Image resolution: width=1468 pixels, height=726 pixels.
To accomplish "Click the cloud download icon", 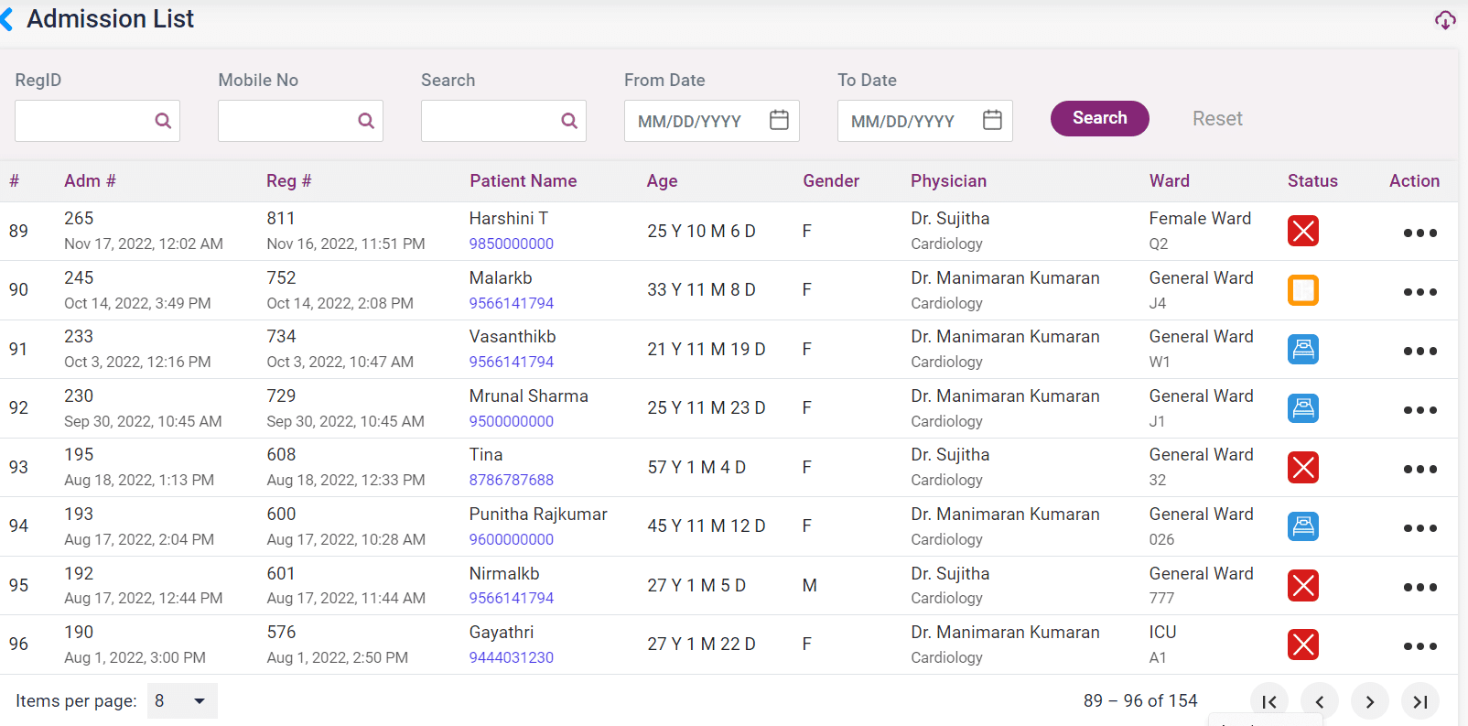I will click(1445, 20).
